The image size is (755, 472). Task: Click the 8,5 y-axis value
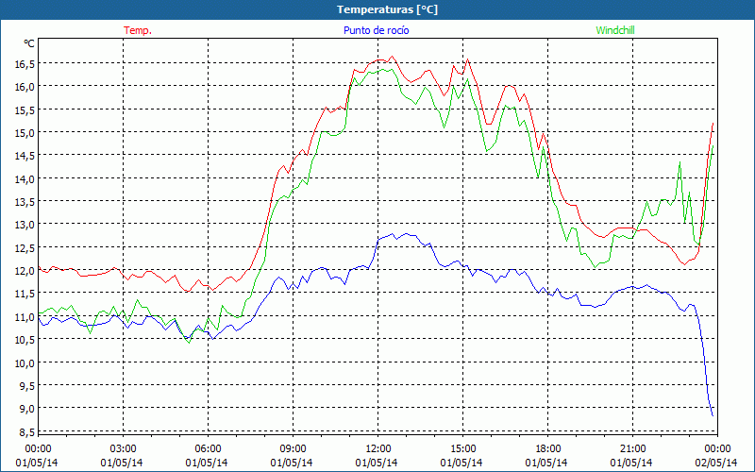(x=26, y=431)
